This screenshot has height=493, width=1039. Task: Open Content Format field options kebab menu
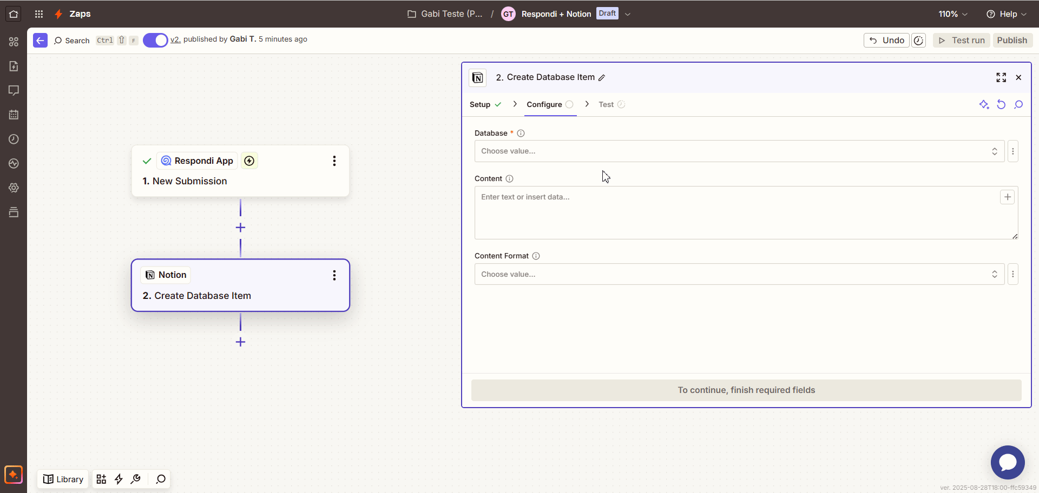click(x=1013, y=274)
